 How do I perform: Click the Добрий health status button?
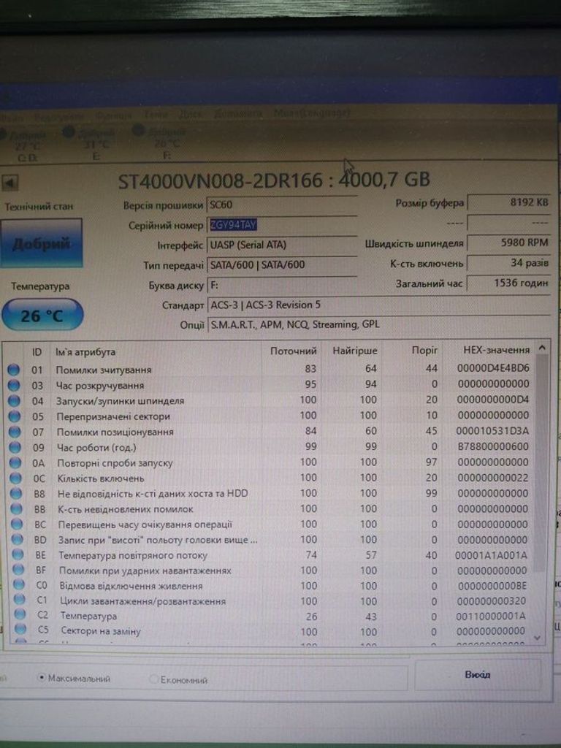(x=42, y=243)
